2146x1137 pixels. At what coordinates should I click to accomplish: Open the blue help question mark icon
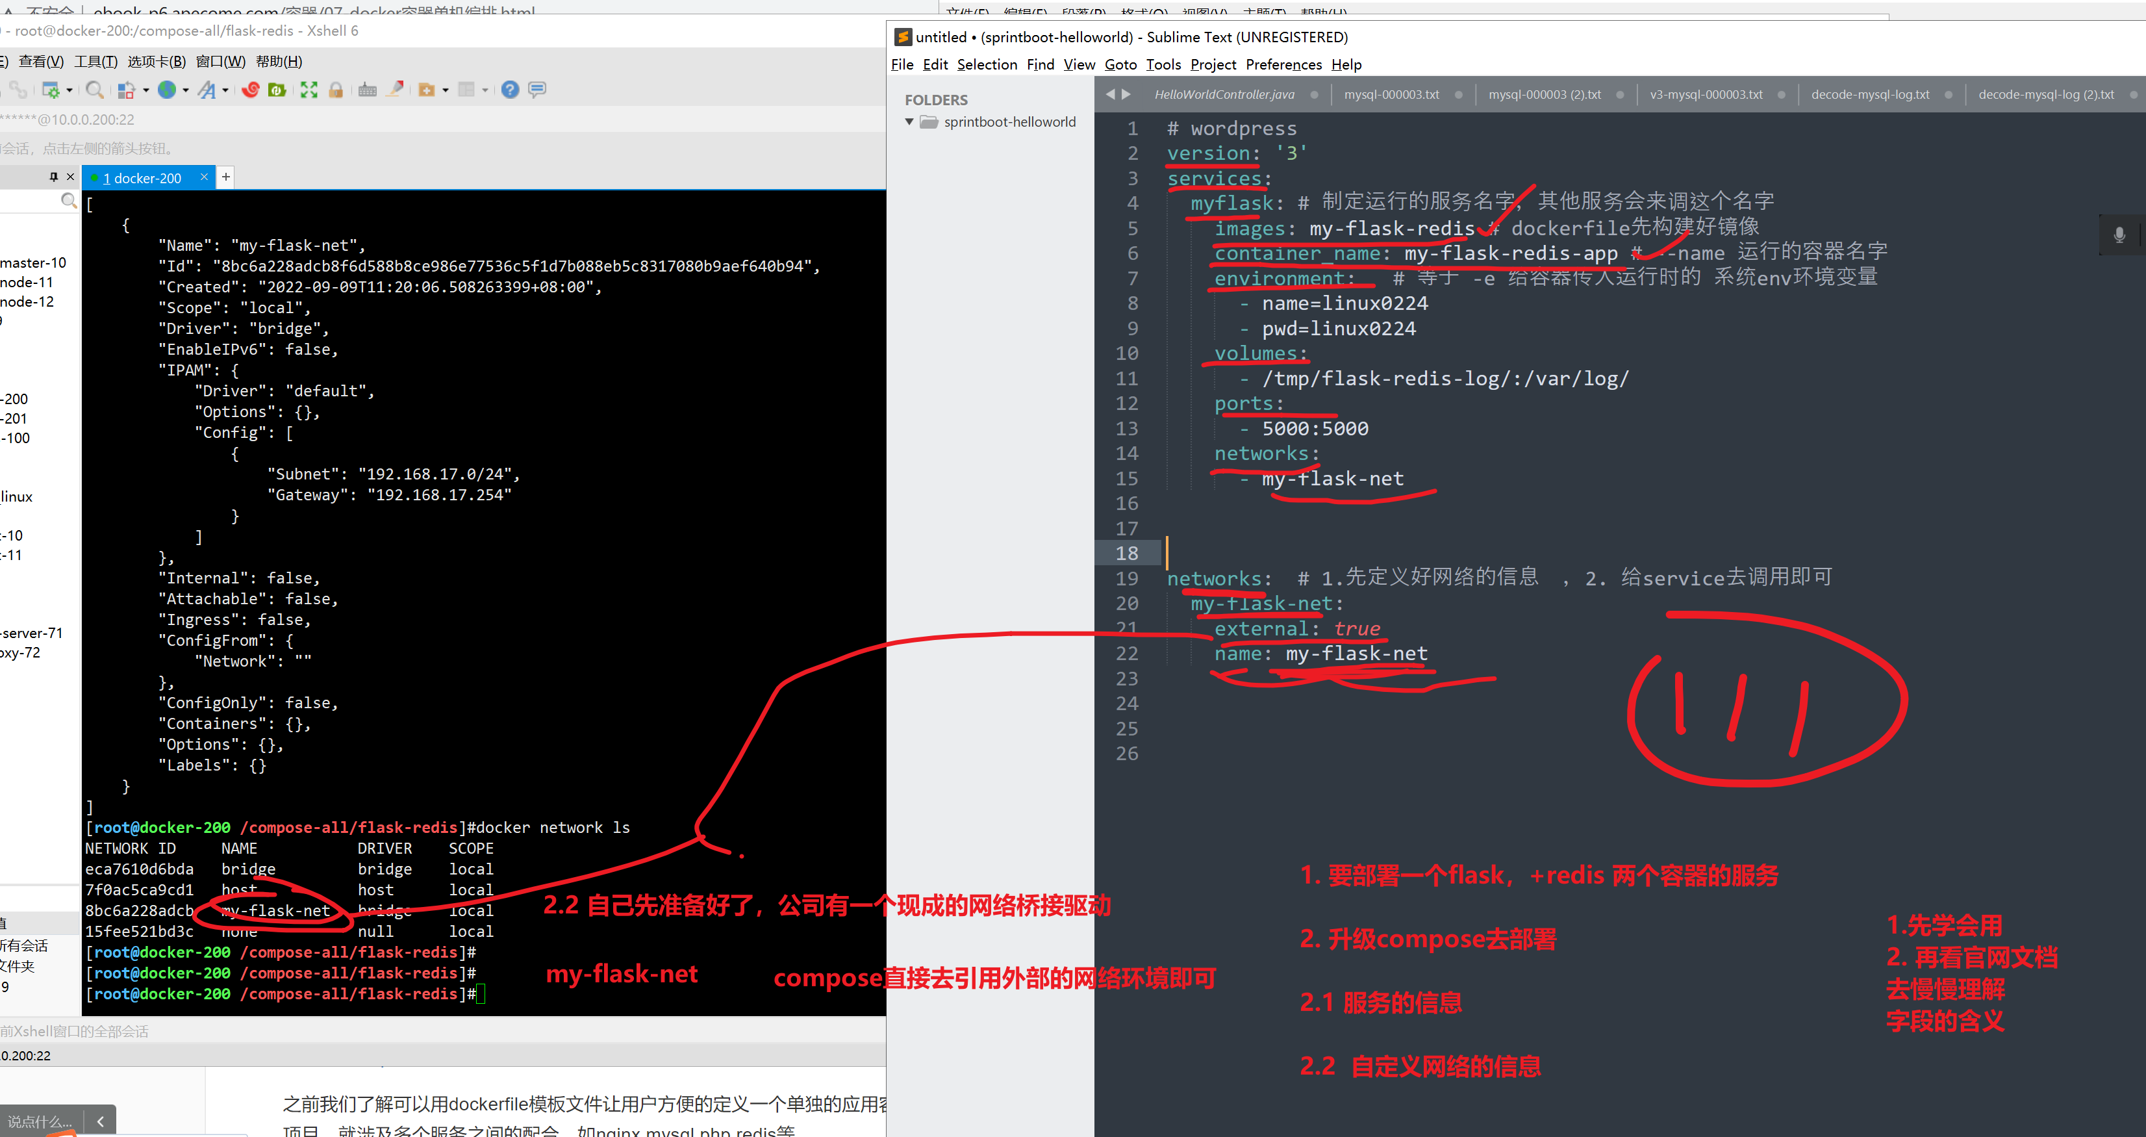point(511,90)
